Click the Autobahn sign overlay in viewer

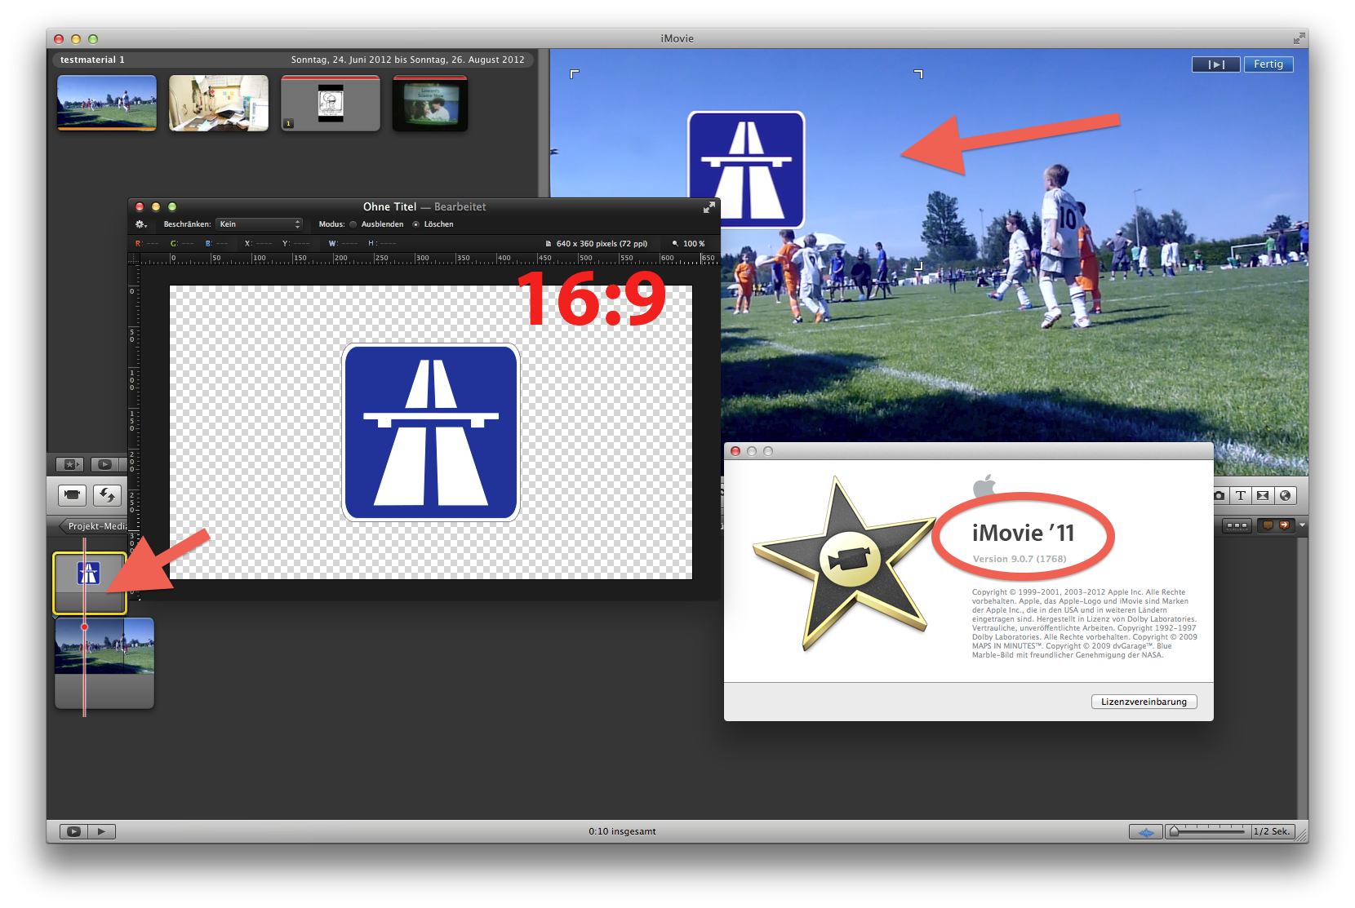pyautogui.click(x=746, y=170)
